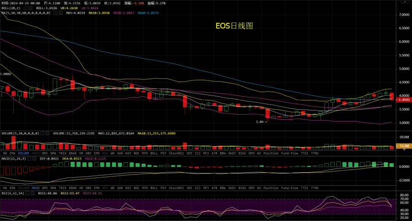Image resolution: width=412 pixels, height=221 pixels.
Task: Select highlighted MACD tab above RSI panel
Action: coord(35,188)
